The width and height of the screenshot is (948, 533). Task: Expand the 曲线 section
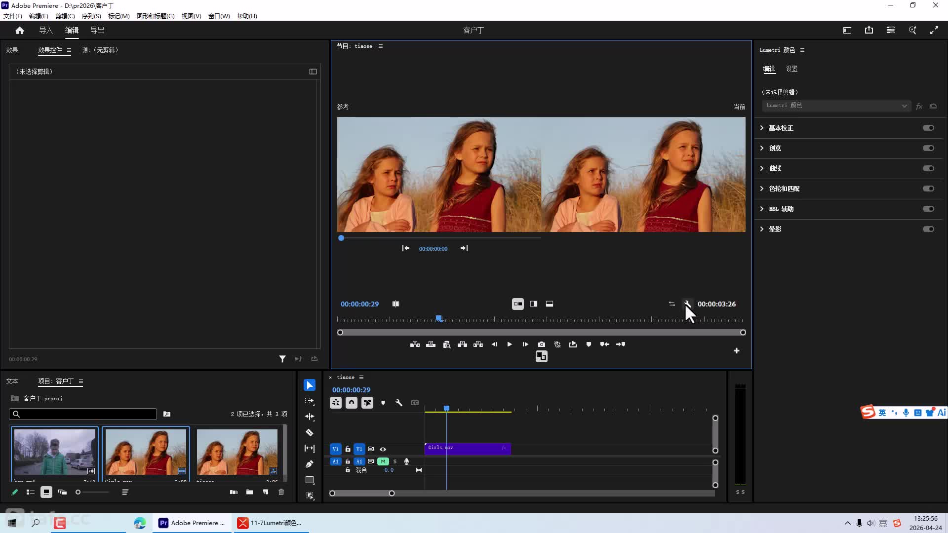tap(762, 168)
